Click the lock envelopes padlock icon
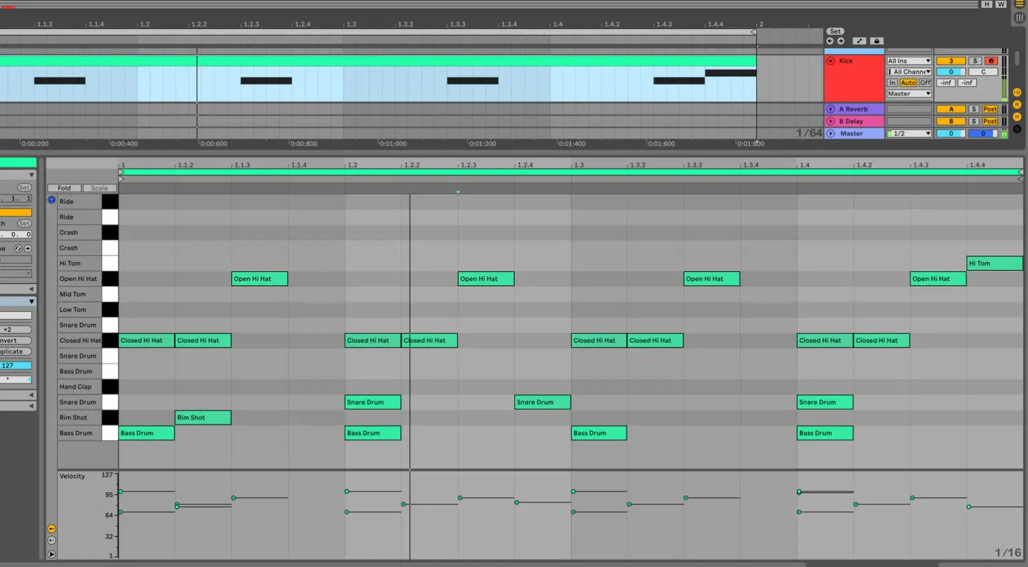 (877, 41)
